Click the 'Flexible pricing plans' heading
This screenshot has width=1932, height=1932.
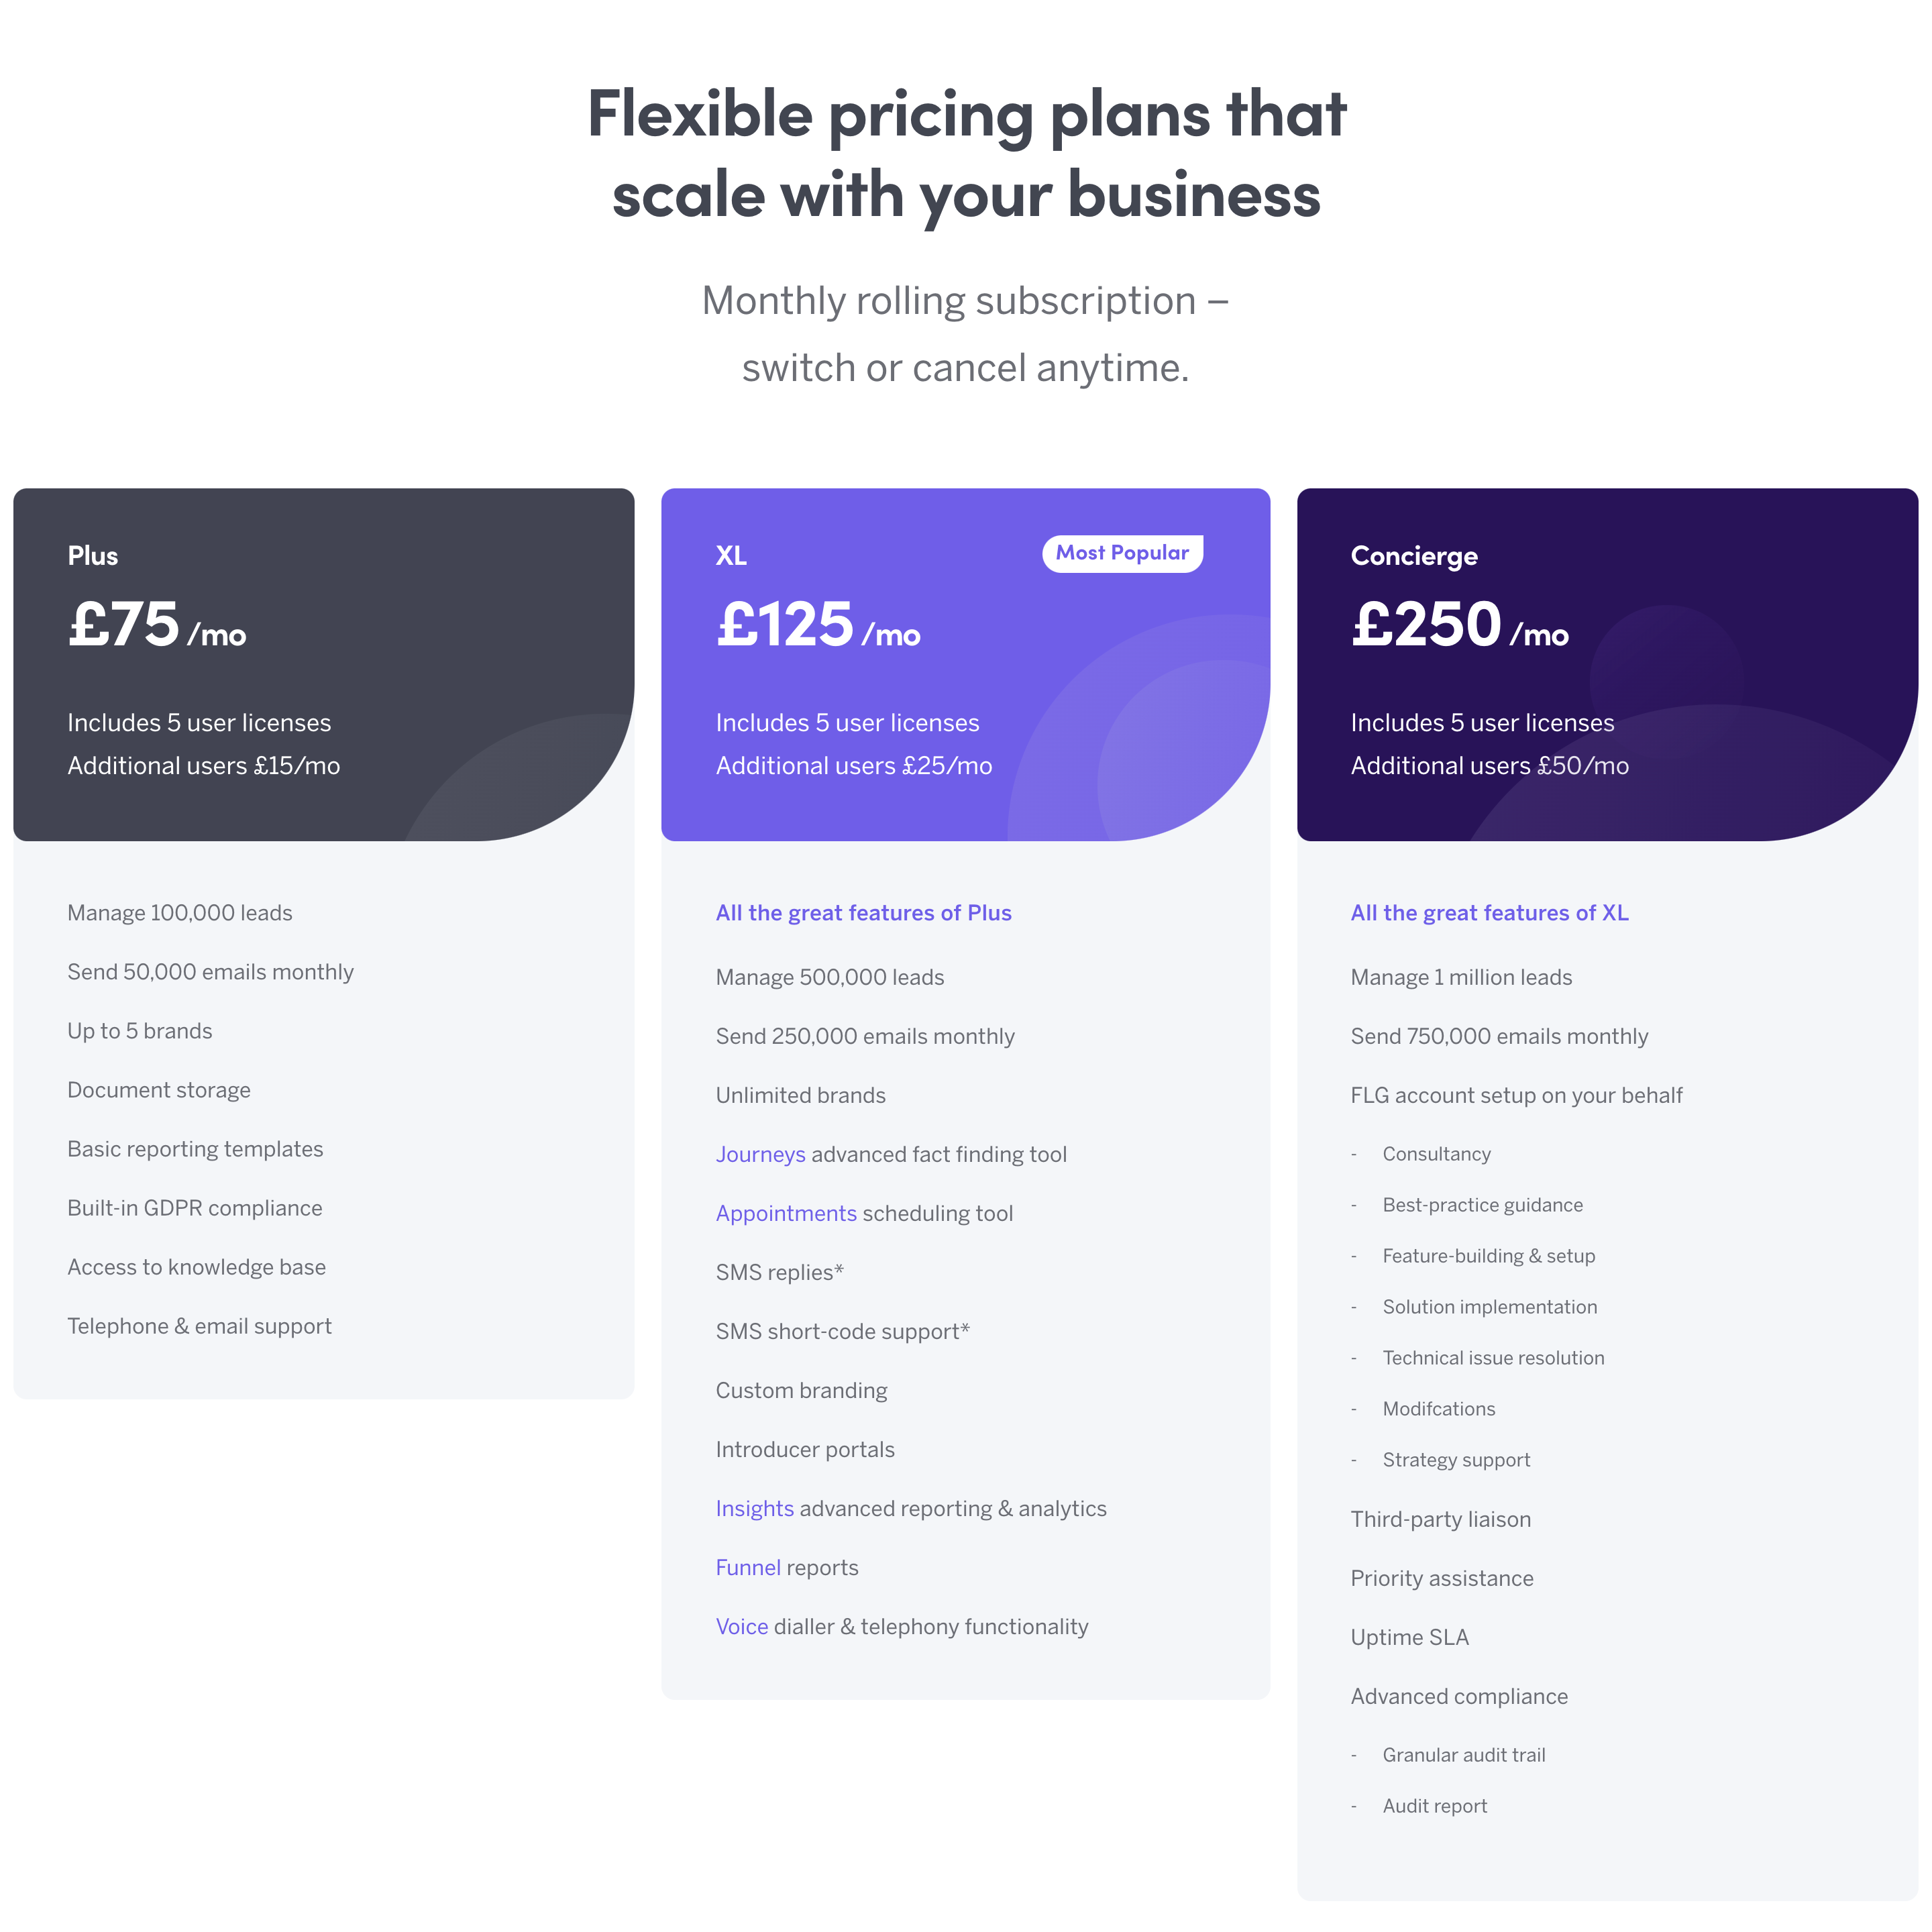(x=966, y=152)
